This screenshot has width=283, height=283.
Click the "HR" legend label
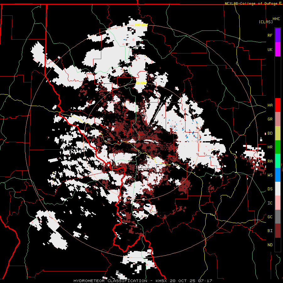[x=270, y=147]
